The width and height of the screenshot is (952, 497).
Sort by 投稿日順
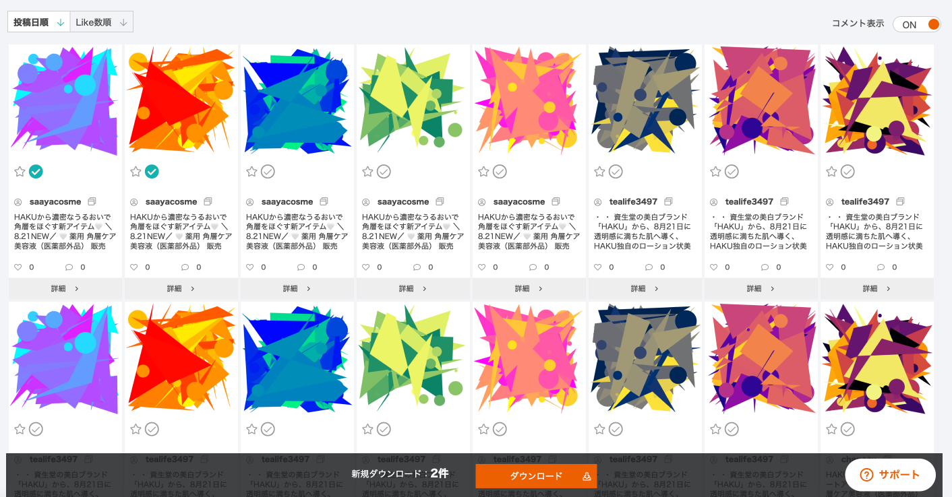(x=38, y=22)
